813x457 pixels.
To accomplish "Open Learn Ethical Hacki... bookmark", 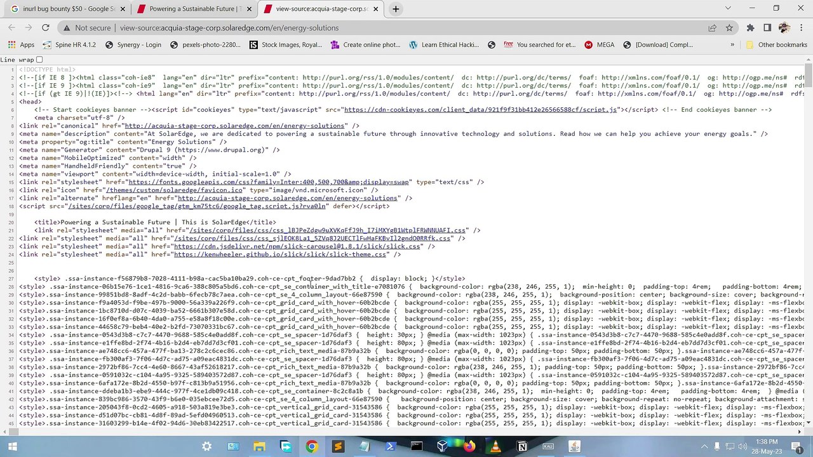I will click(444, 44).
